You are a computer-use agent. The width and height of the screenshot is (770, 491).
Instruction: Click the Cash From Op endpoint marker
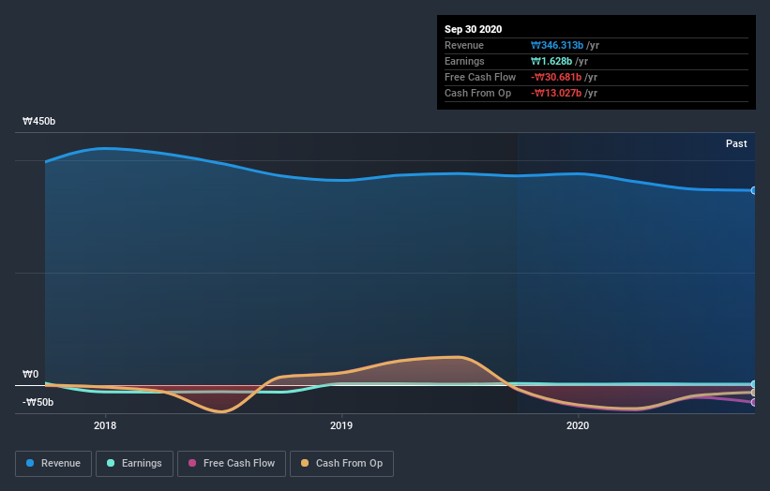(x=753, y=393)
